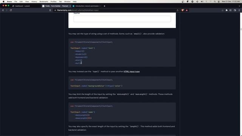
Task: Click the inline type() method text
Action: click(x=96, y=71)
